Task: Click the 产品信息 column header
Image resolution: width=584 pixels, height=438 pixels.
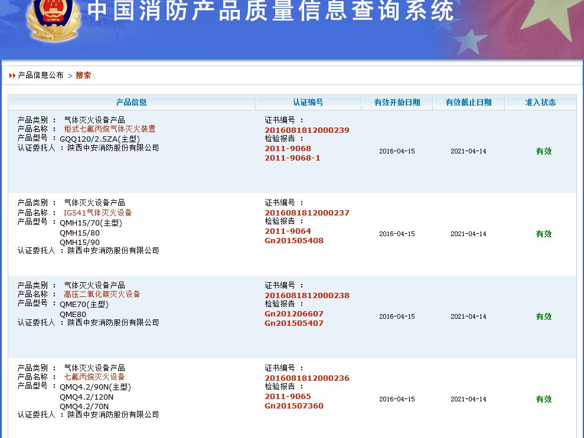Action: pos(131,102)
